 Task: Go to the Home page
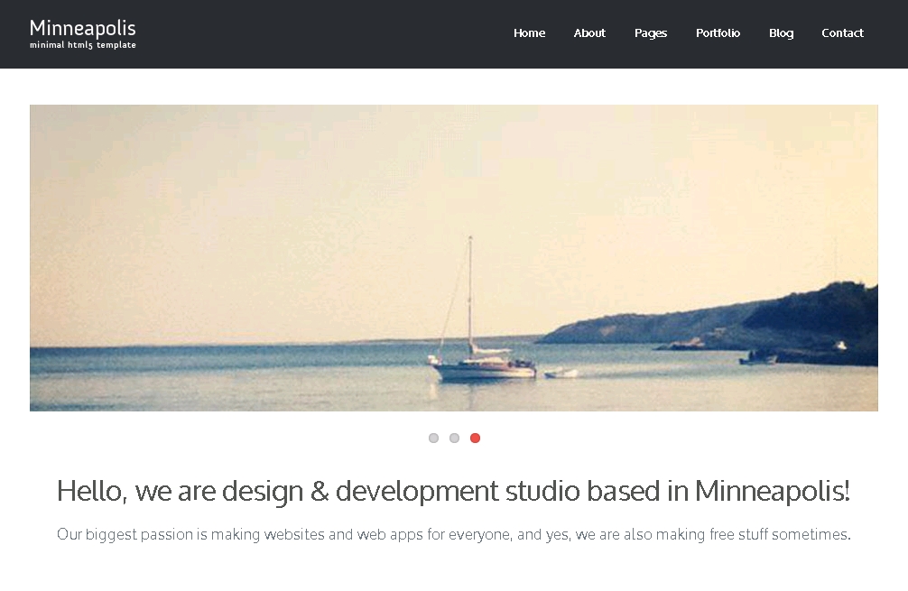[529, 33]
